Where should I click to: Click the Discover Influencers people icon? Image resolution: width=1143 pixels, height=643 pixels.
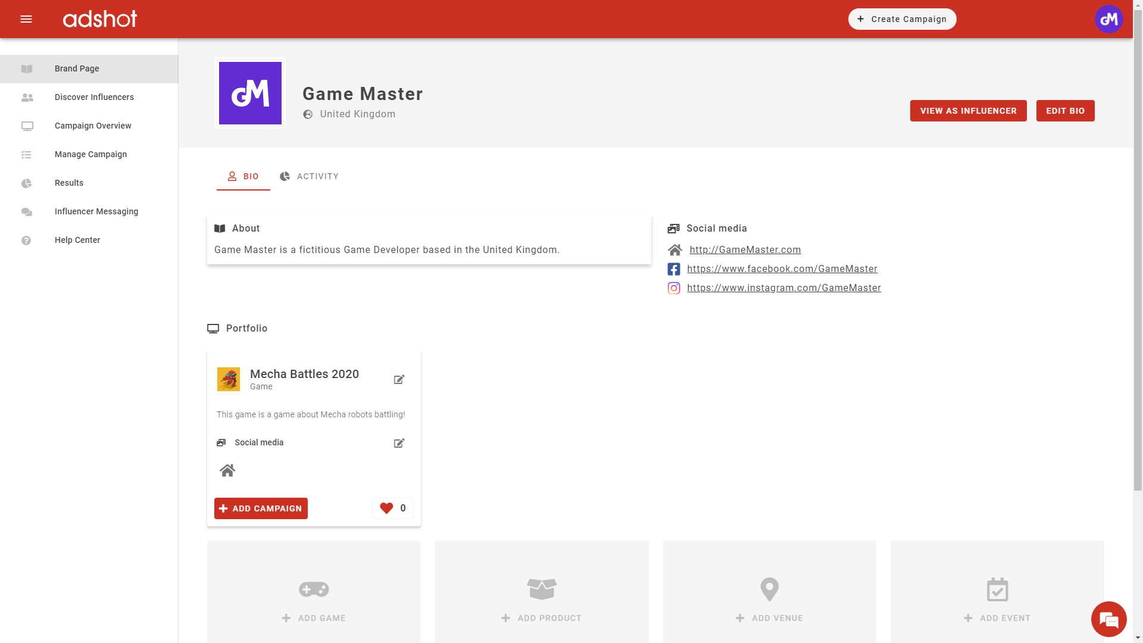(27, 98)
